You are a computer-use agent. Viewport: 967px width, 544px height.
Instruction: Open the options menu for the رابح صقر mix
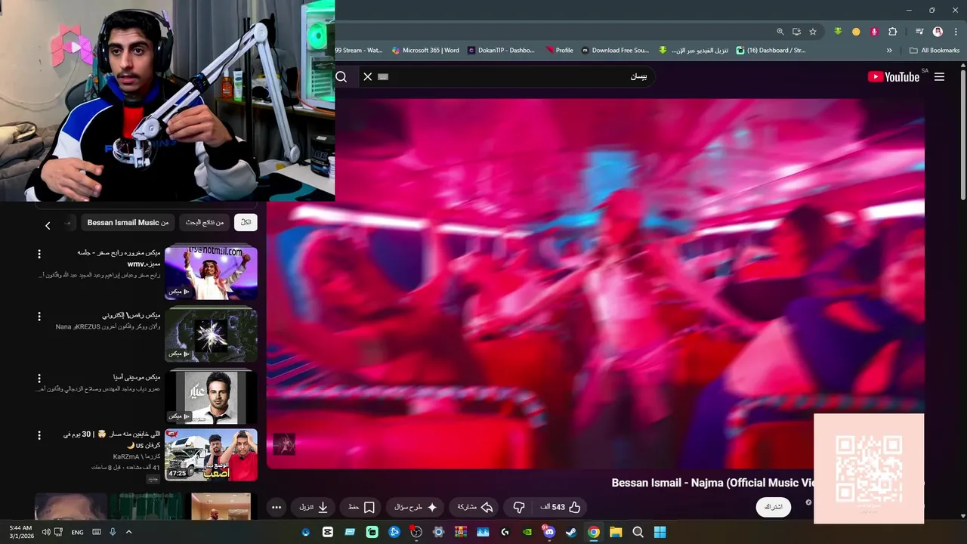coord(39,254)
